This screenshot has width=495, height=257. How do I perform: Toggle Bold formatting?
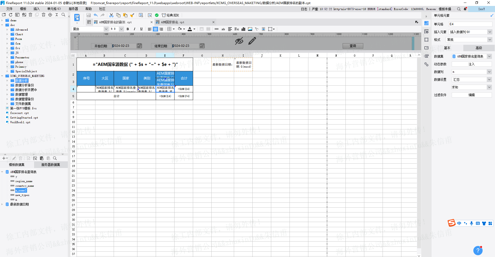(x=128, y=29)
